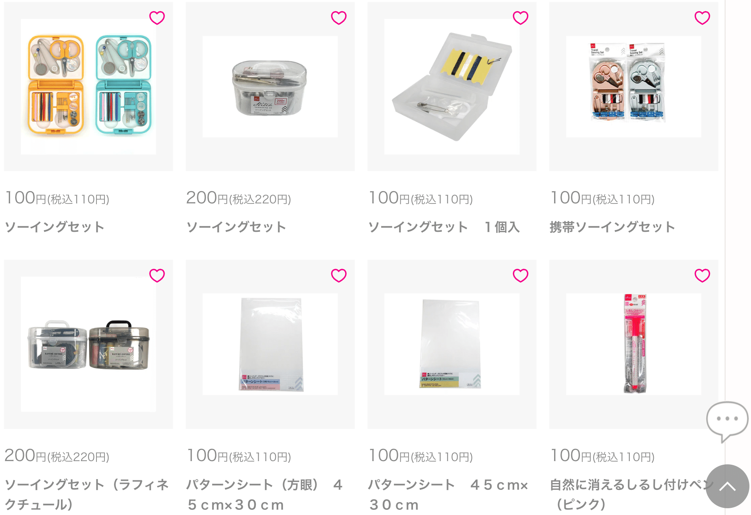Click heart on パターンシート(方眼) item
Viewport: 751px width, 515px height.
[x=339, y=275]
